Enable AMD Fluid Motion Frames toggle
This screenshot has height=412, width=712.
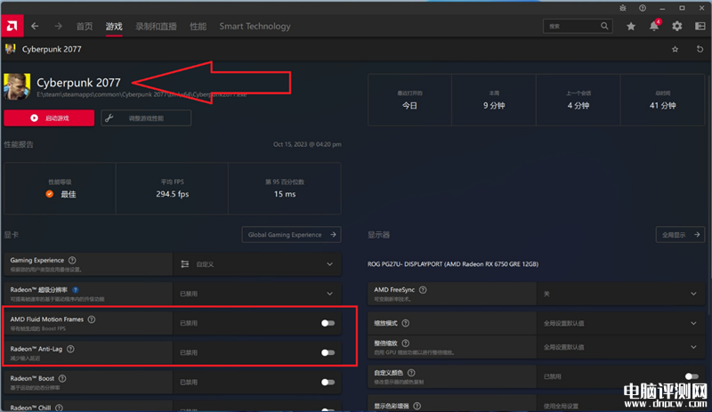tap(328, 323)
